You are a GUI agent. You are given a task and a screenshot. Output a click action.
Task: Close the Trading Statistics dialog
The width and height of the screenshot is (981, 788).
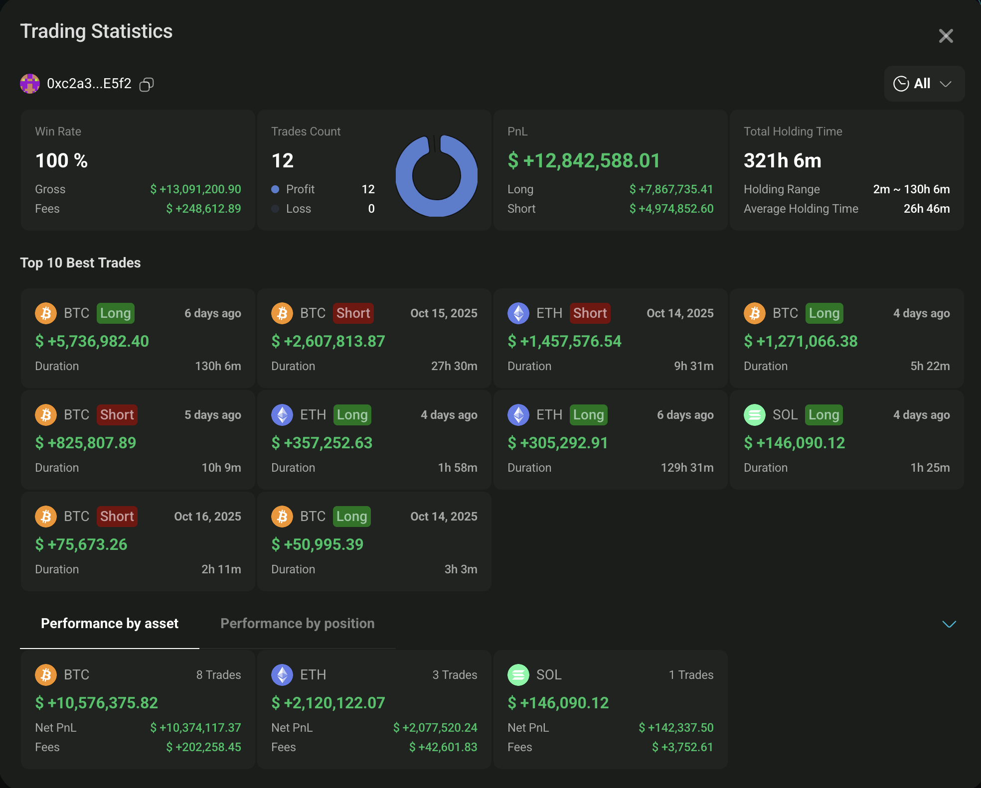(x=946, y=36)
